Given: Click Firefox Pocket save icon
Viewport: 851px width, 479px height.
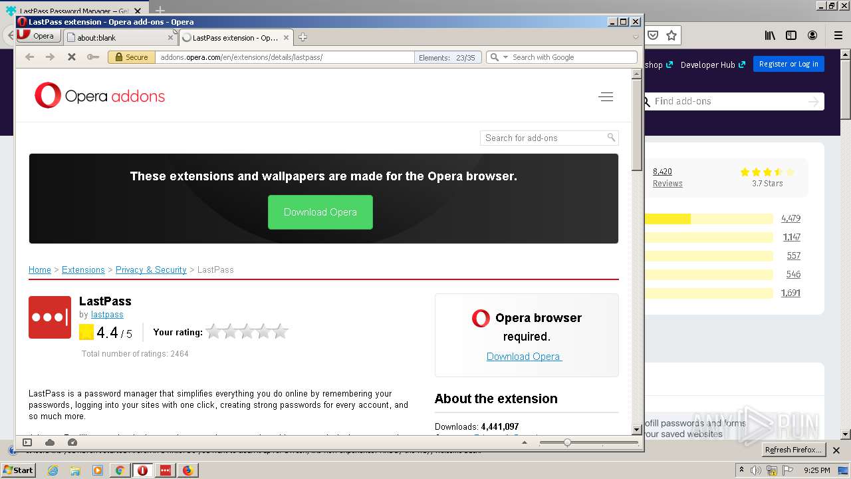Looking at the screenshot, I should [653, 35].
